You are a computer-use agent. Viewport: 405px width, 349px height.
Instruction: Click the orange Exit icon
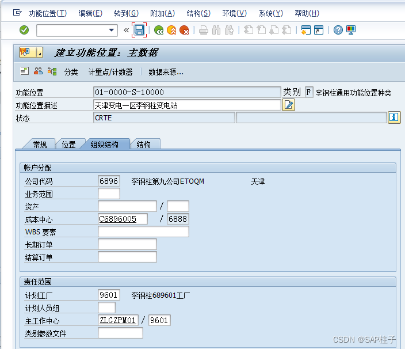point(171,31)
